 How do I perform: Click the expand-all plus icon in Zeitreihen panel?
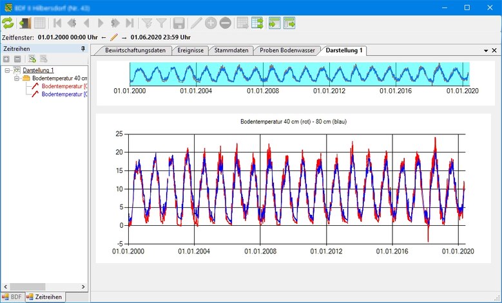[x=6, y=59]
